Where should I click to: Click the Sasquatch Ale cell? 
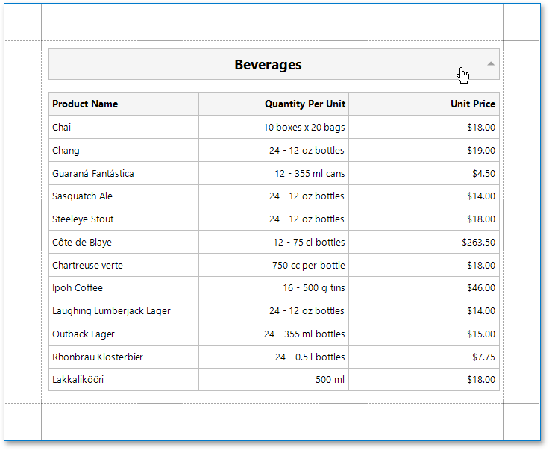(x=84, y=196)
